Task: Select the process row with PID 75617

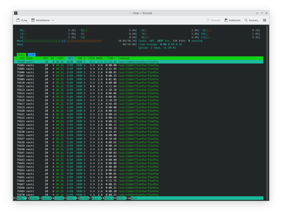Action: click(x=139, y=104)
